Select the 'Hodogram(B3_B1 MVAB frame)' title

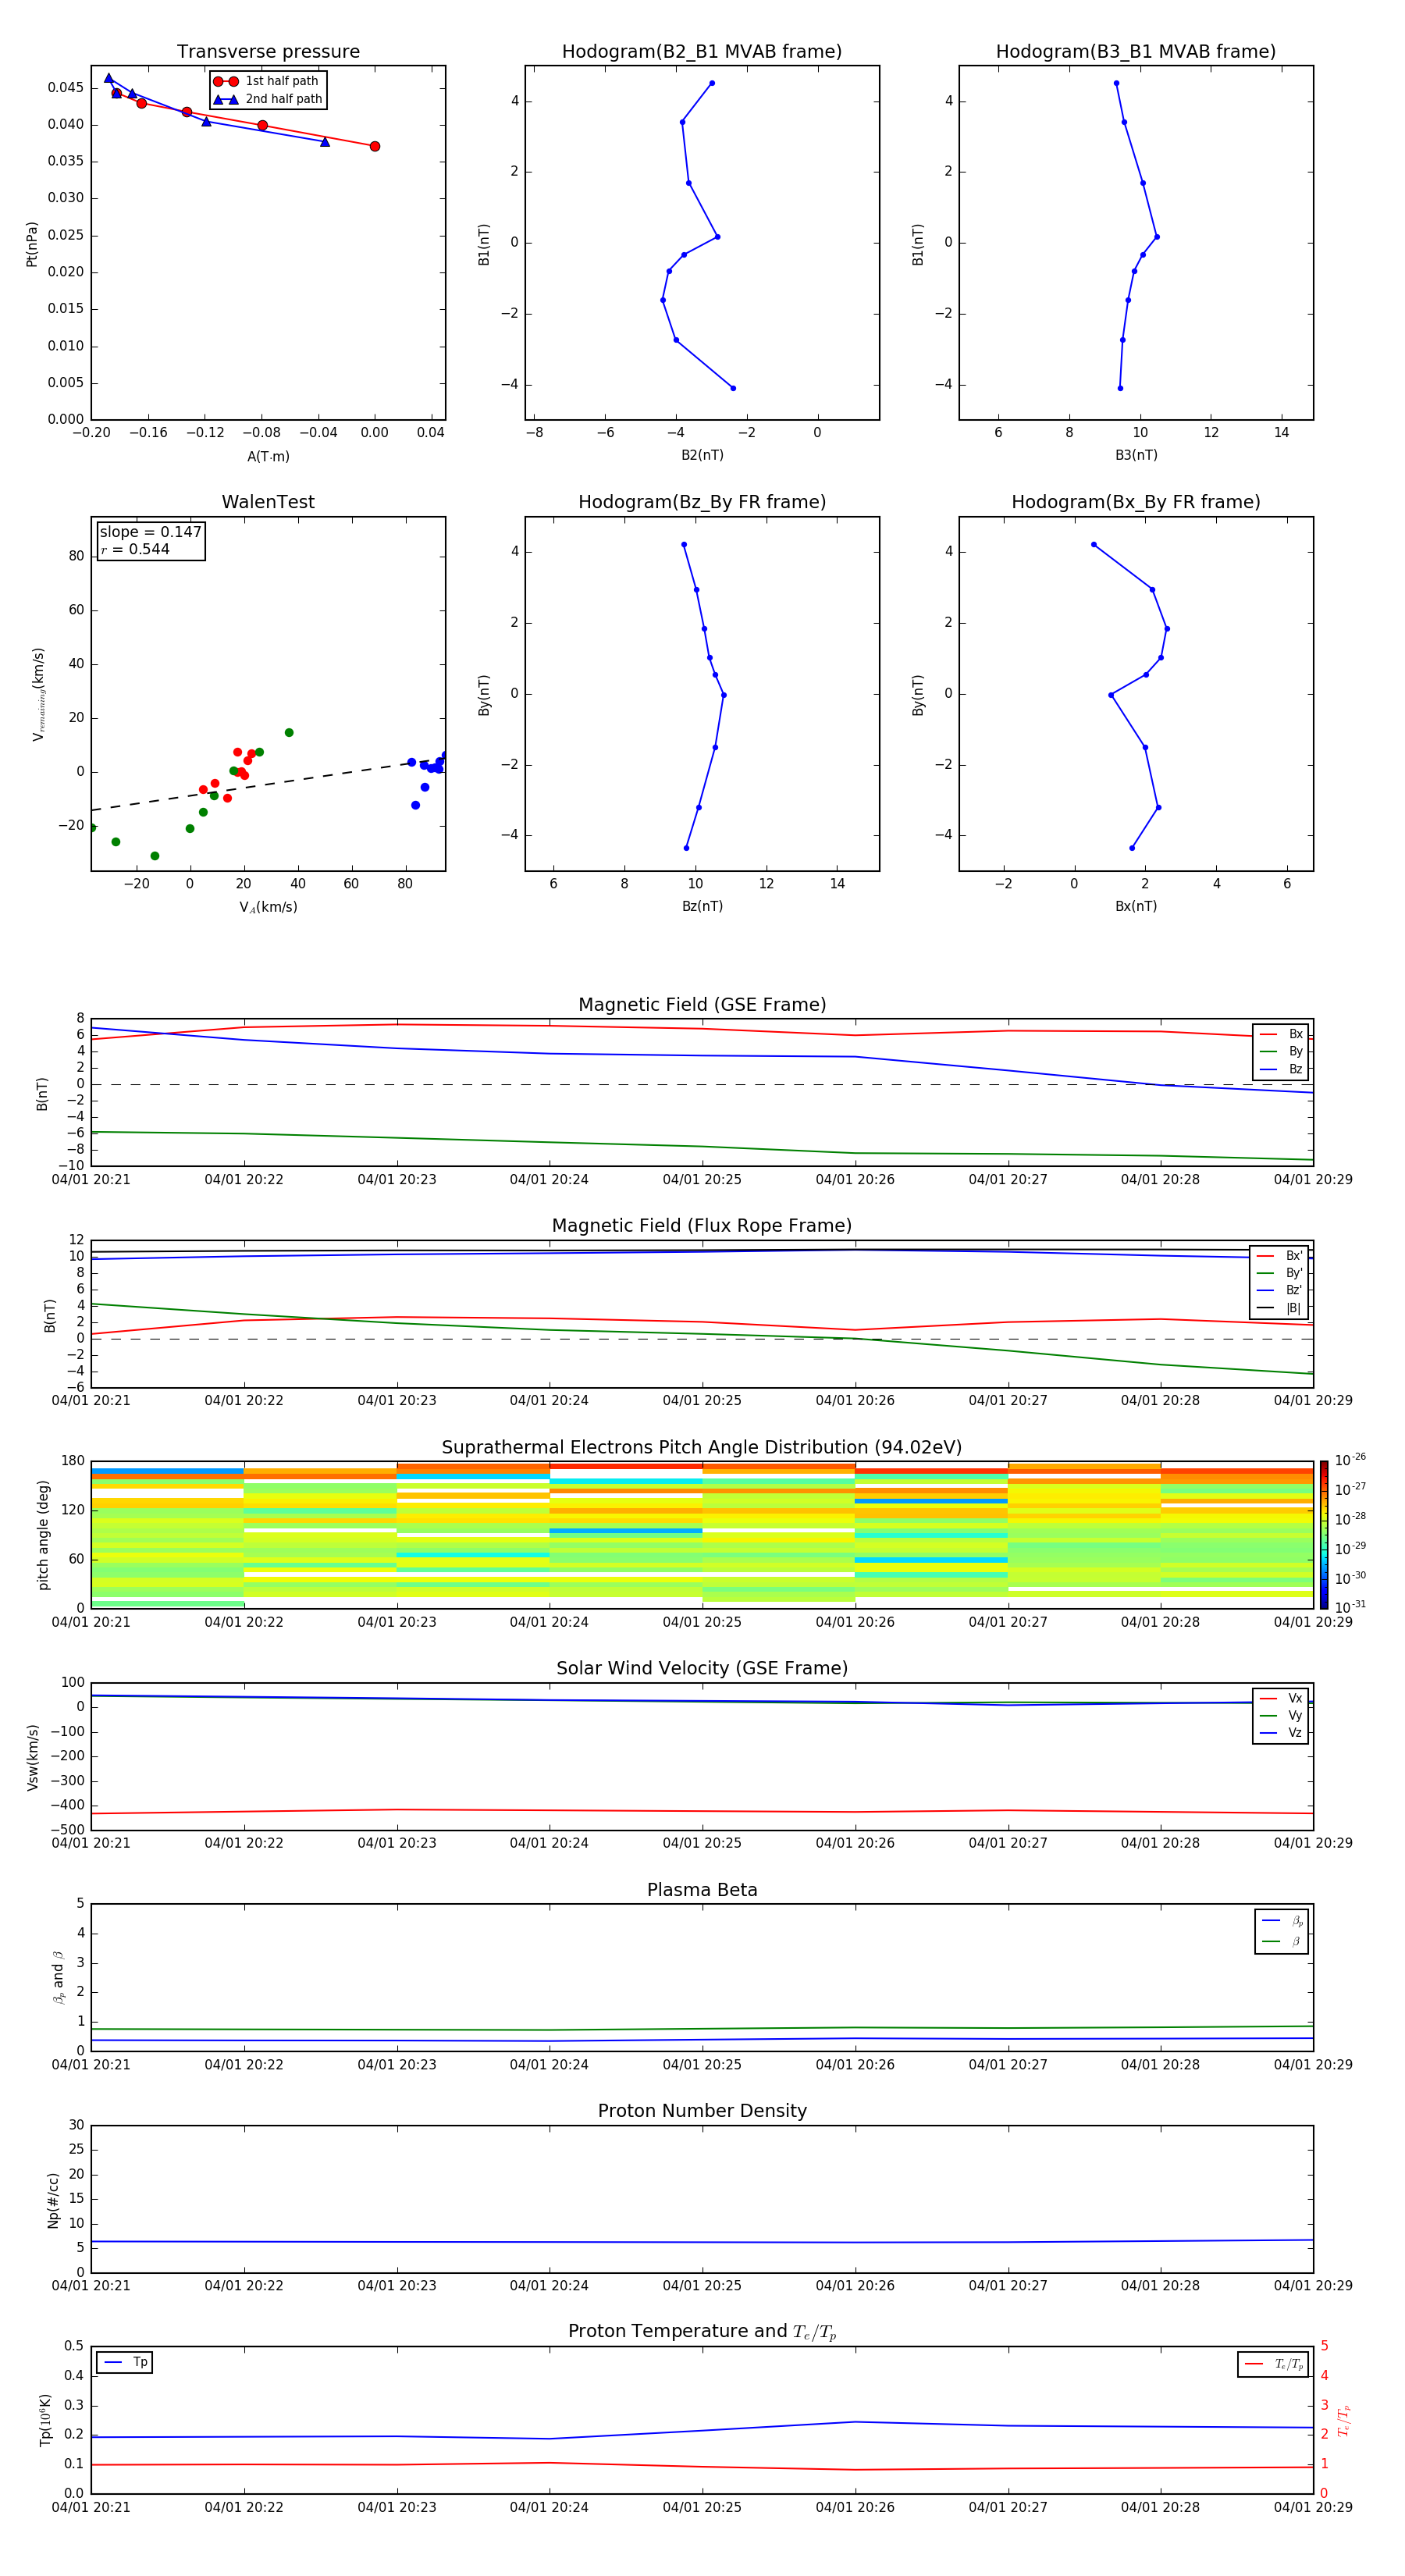pyautogui.click(x=1136, y=51)
